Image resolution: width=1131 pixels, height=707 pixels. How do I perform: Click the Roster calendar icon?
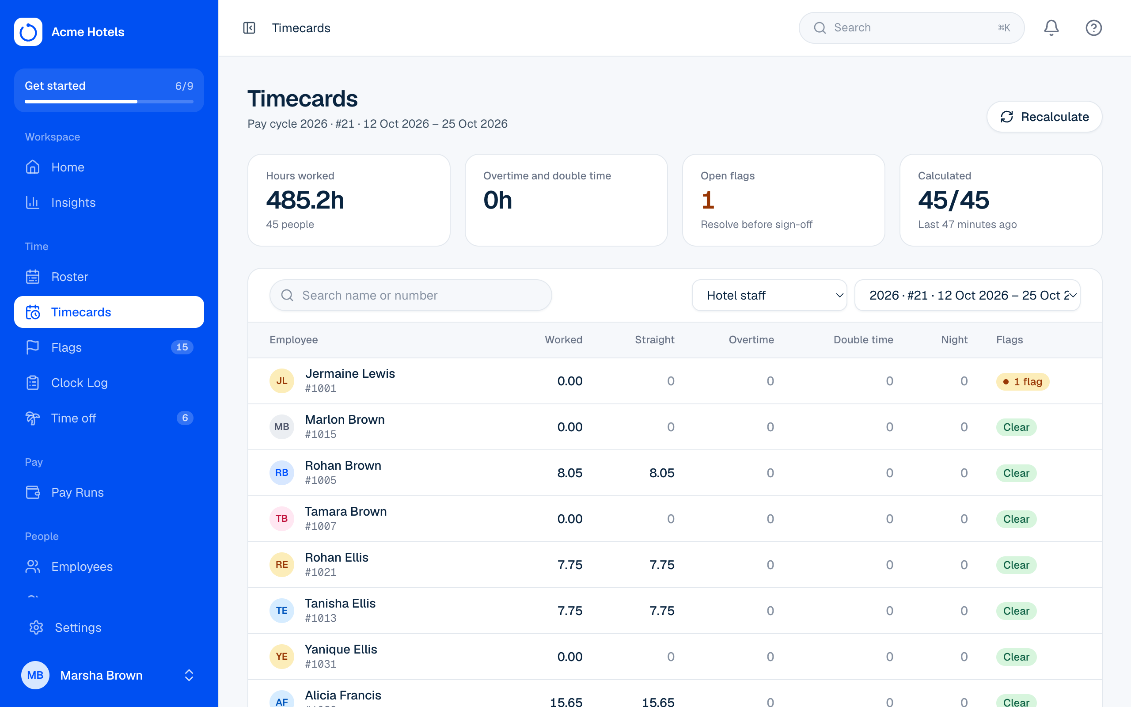point(33,277)
